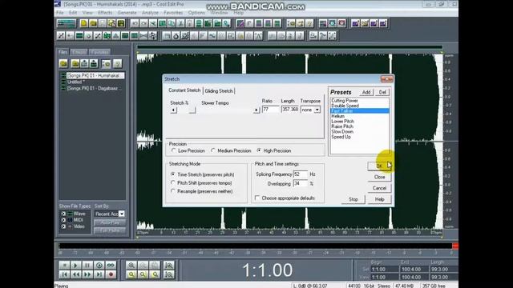This screenshot has height=288, width=513.
Task: Click the stopwatch icon in second toolbar row
Action: coord(176,36)
